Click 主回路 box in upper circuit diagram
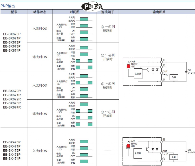 pyautogui.click(x=138, y=74)
